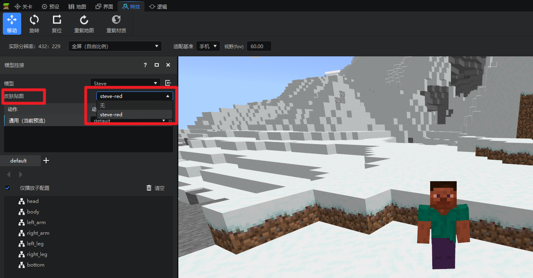Image resolution: width=533 pixels, height=278 pixels.
Task: Choose 无 in the skin texture list
Action: click(x=135, y=106)
